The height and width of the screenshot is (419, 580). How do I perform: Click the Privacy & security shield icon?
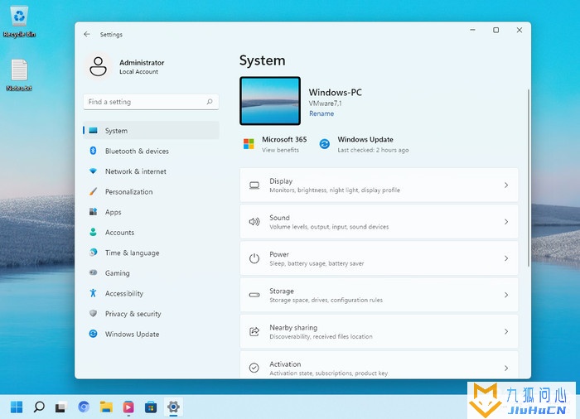tap(93, 313)
